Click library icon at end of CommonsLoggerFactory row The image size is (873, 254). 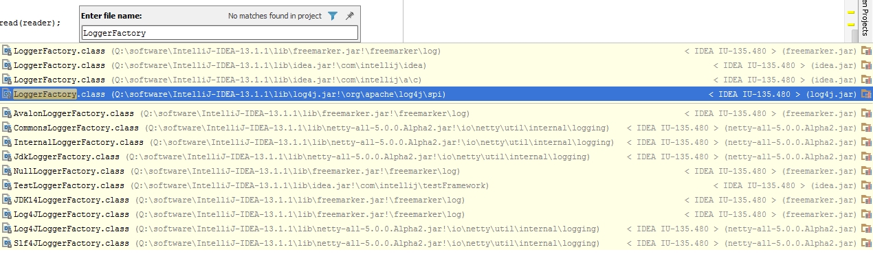click(x=866, y=128)
